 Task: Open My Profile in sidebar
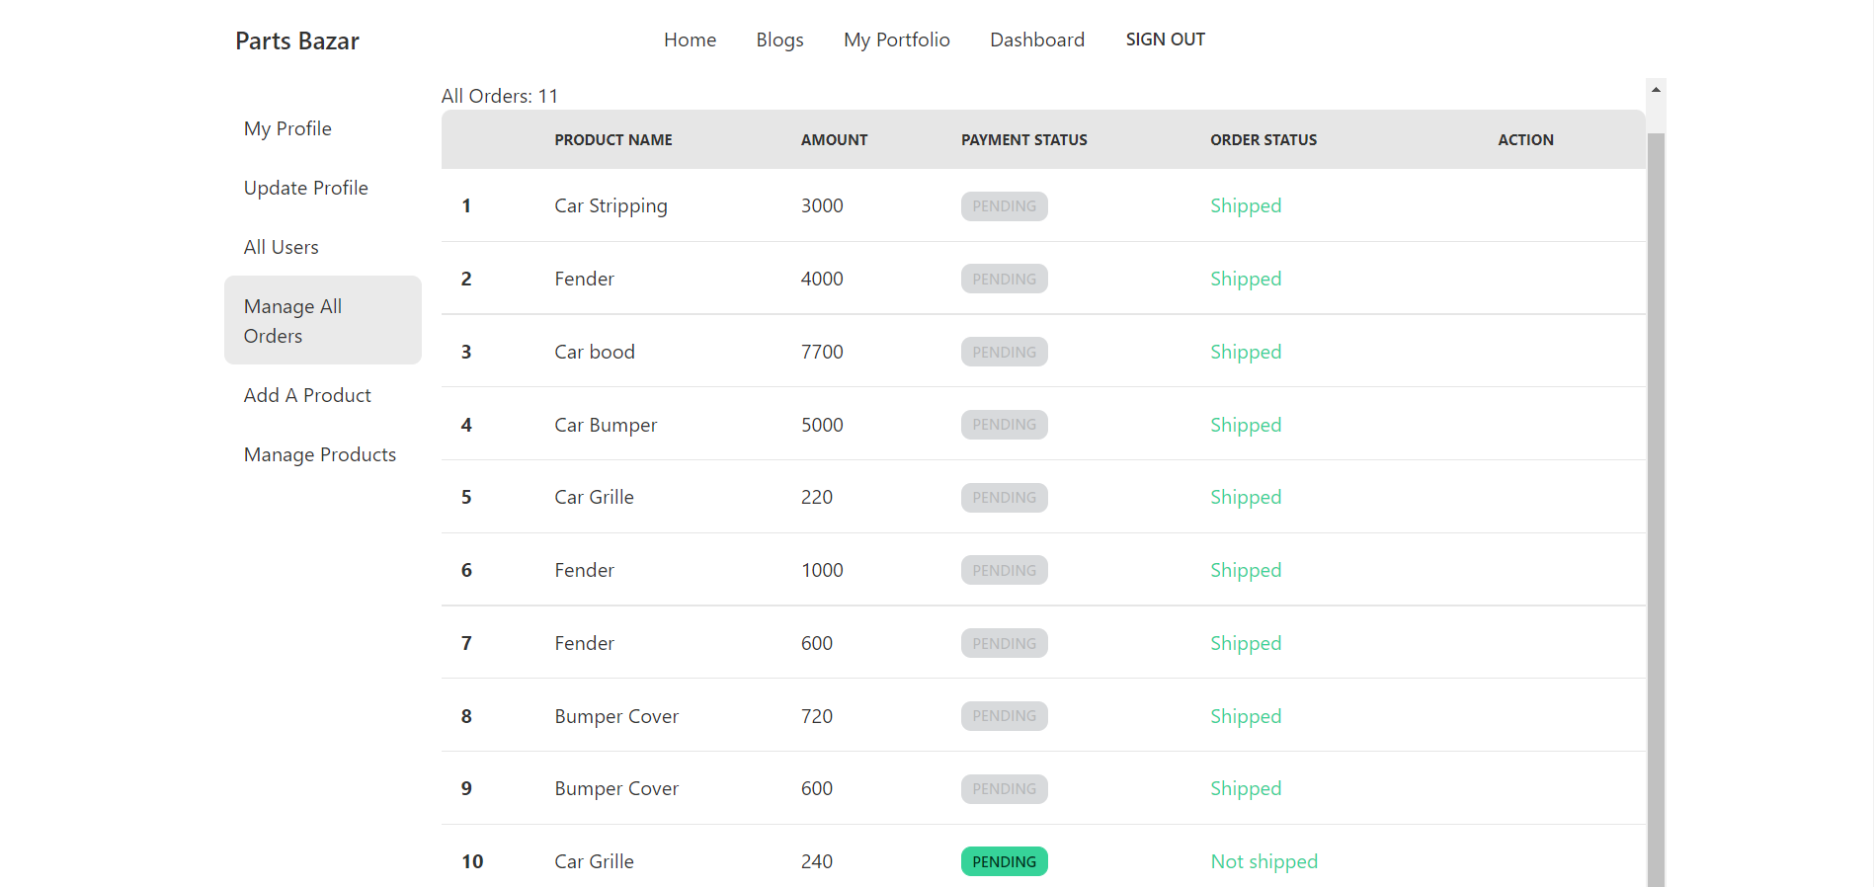[287, 128]
